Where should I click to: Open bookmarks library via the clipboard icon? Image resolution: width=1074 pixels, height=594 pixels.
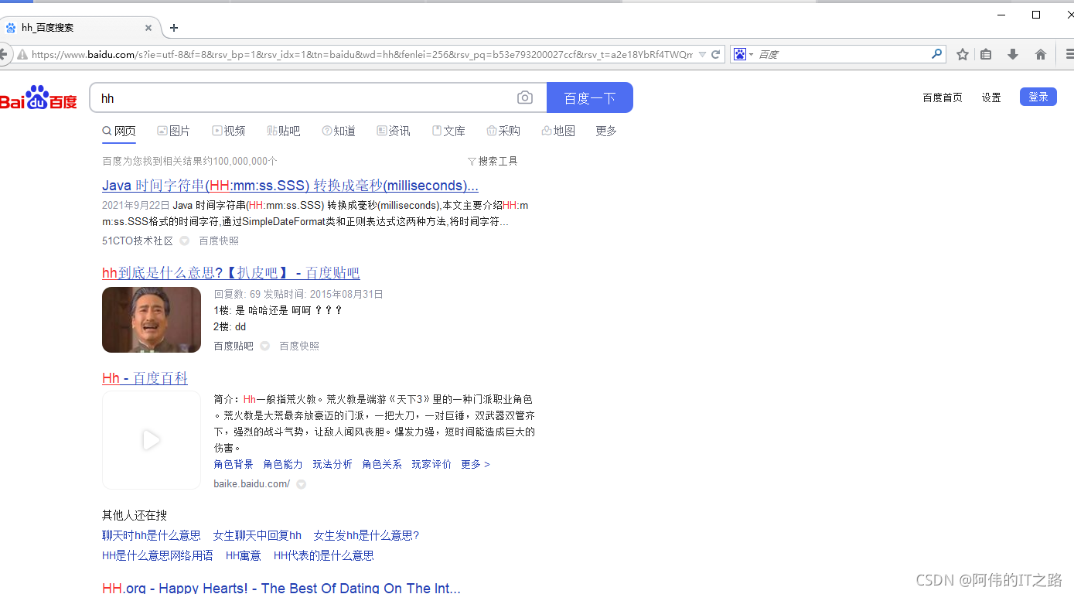click(x=987, y=54)
